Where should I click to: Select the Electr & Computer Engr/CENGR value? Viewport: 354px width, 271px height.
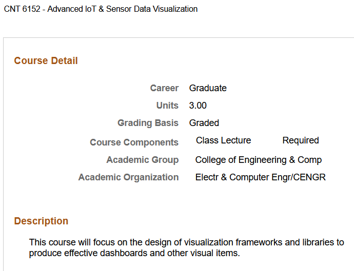[x=260, y=177]
